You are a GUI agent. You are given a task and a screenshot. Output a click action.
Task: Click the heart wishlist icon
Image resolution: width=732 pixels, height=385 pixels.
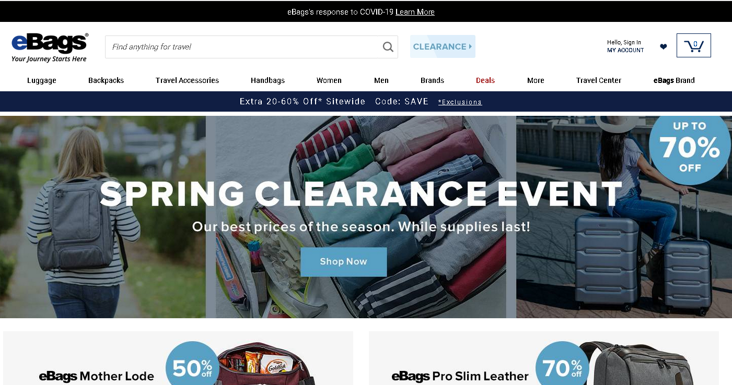click(663, 46)
